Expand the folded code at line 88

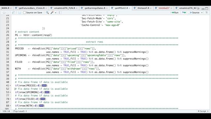pos(10,106)
